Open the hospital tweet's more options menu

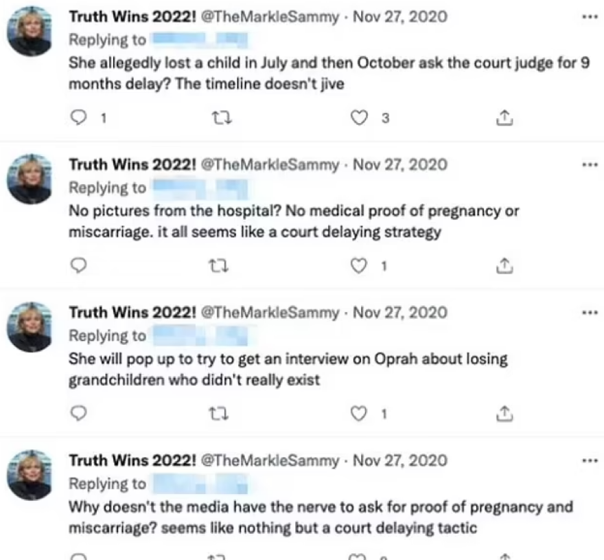click(589, 164)
